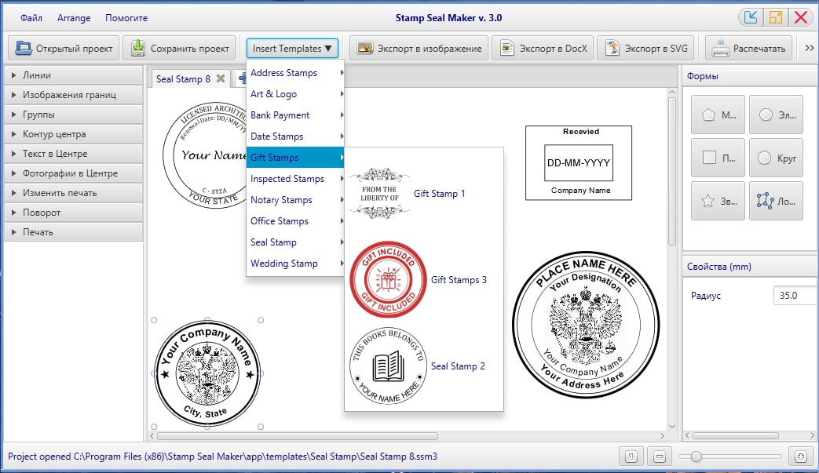Choose the Gift Stamps 3 label
This screenshot has width=819, height=473.
point(459,280)
